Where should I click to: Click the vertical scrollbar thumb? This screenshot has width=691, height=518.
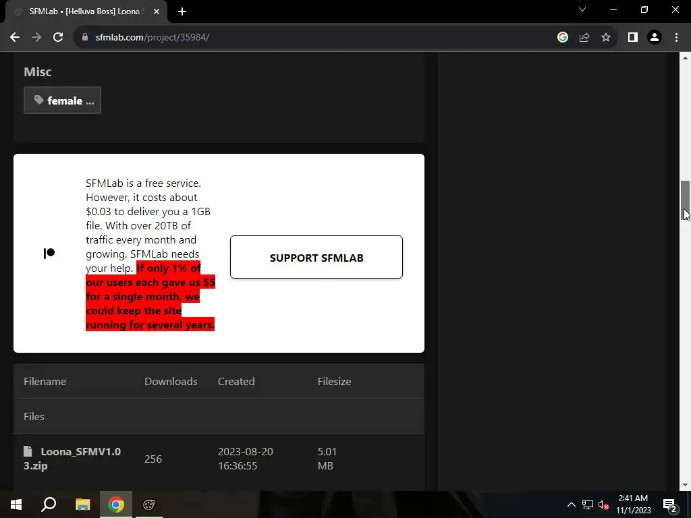tap(685, 200)
